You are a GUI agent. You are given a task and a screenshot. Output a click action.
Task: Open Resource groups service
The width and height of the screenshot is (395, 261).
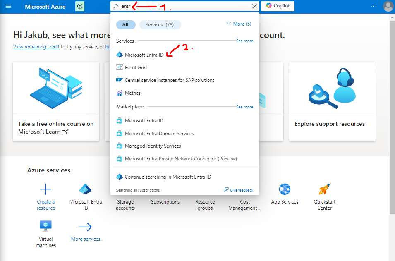205,205
